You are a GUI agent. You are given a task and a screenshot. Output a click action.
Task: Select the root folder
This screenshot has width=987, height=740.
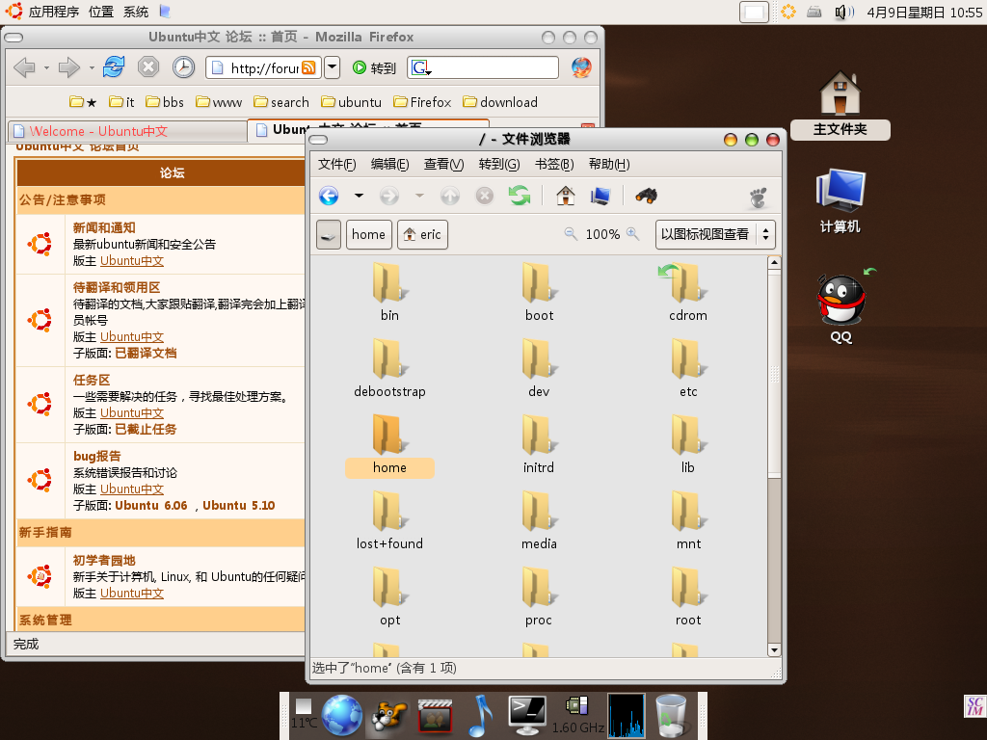point(688,597)
